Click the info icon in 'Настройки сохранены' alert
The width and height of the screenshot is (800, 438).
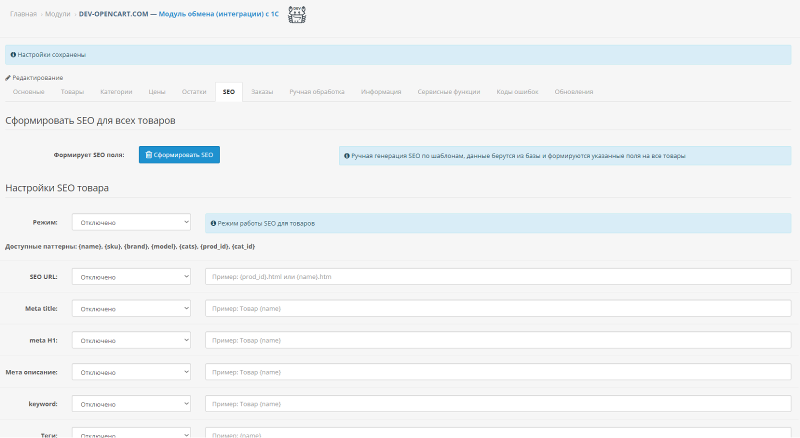click(x=13, y=55)
